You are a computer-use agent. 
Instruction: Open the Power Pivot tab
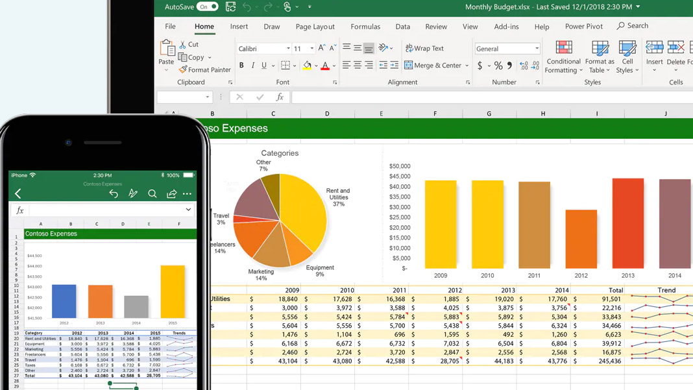coord(584,27)
